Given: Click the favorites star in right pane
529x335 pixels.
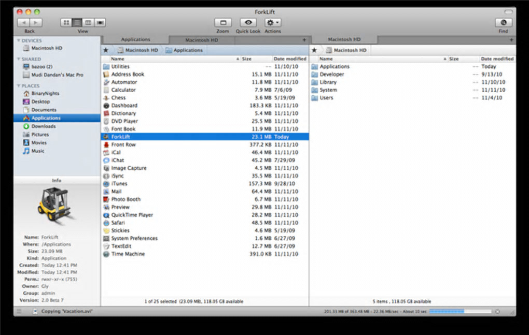Looking at the screenshot, I should [314, 50].
